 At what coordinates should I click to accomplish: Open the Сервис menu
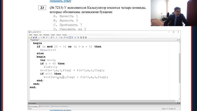tap(53, 35)
